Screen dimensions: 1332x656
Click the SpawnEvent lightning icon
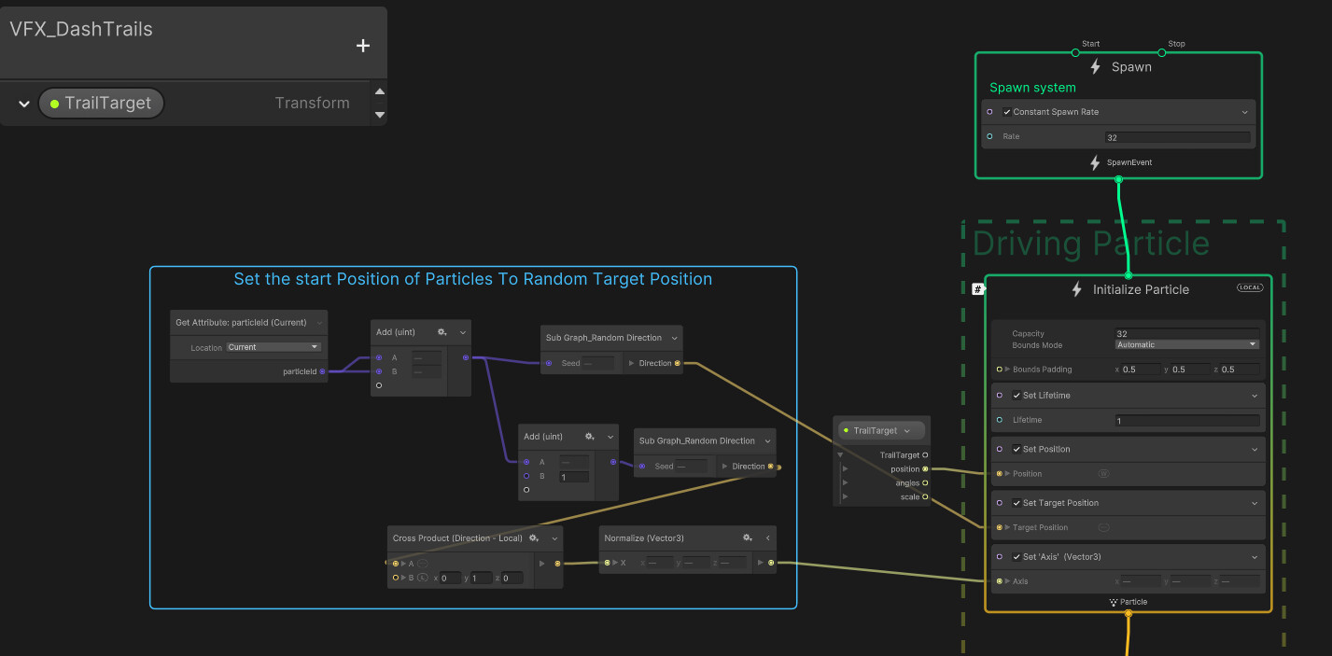(1095, 162)
